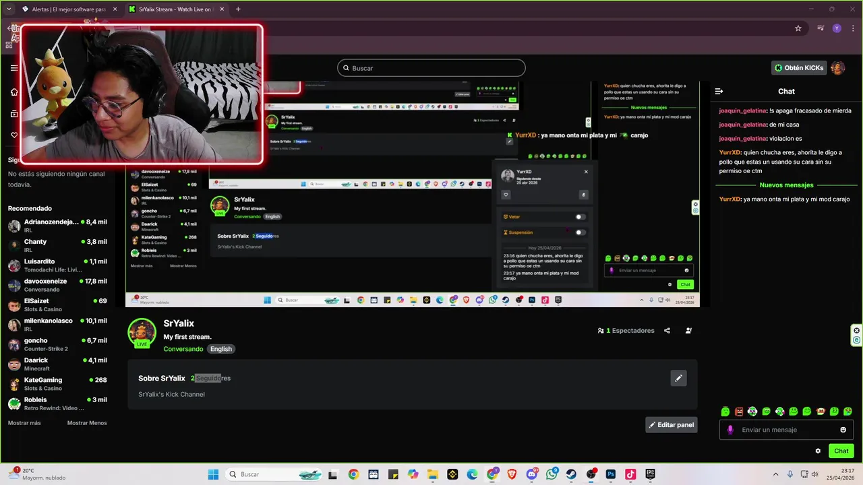The height and width of the screenshot is (485, 863).
Task: Share the SrYalix stream via the share icon
Action: (x=667, y=331)
